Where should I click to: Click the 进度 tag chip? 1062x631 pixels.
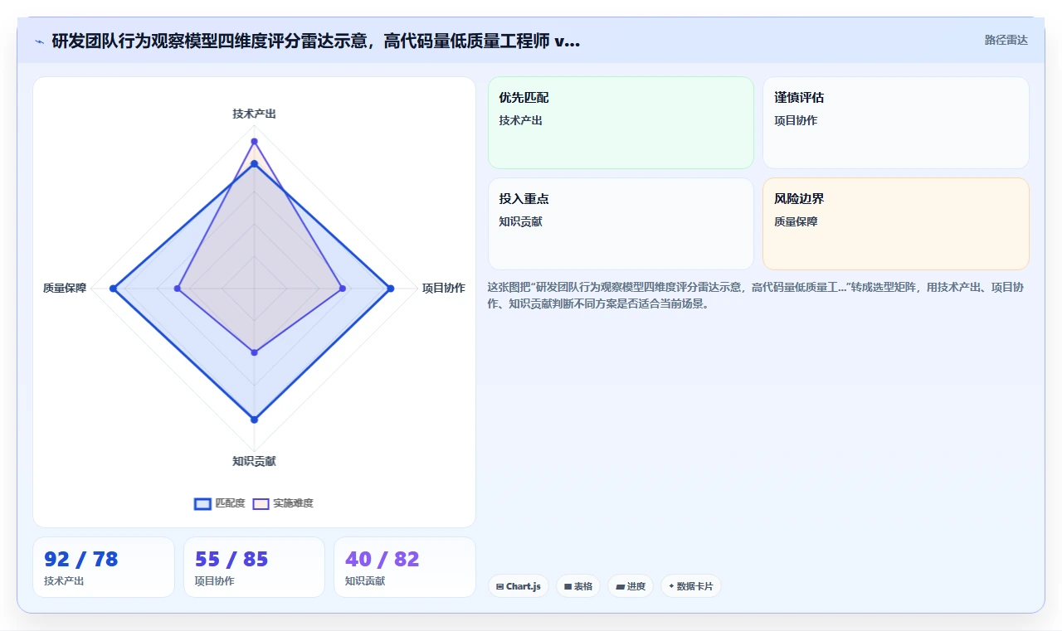point(631,586)
